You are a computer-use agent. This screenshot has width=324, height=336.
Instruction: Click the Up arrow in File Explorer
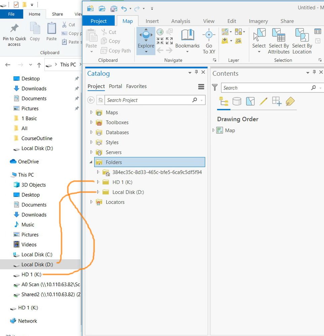(x=39, y=65)
